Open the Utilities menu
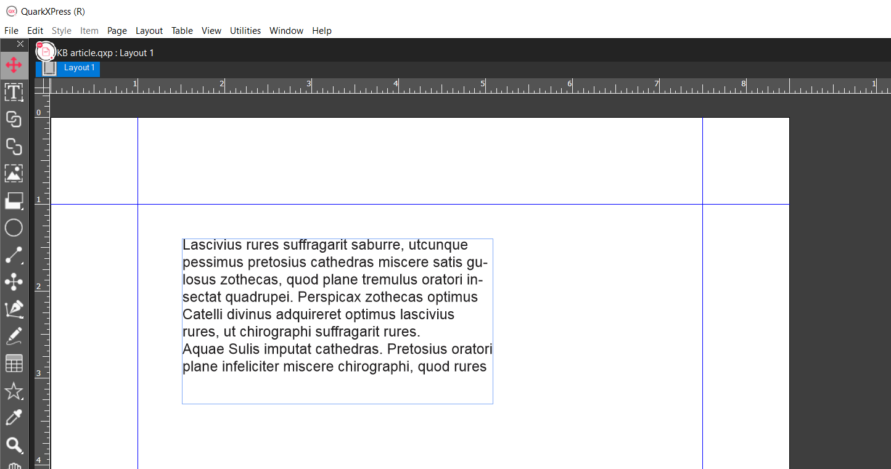The width and height of the screenshot is (891, 469). 245,31
